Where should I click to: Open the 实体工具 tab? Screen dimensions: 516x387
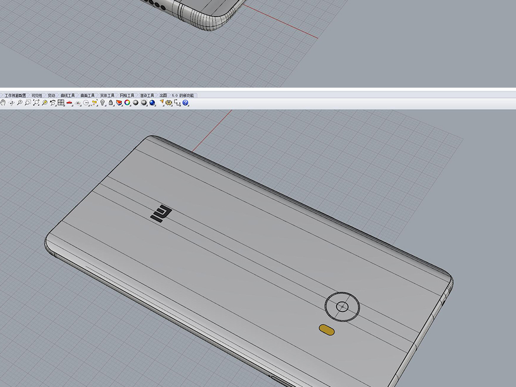coord(107,95)
